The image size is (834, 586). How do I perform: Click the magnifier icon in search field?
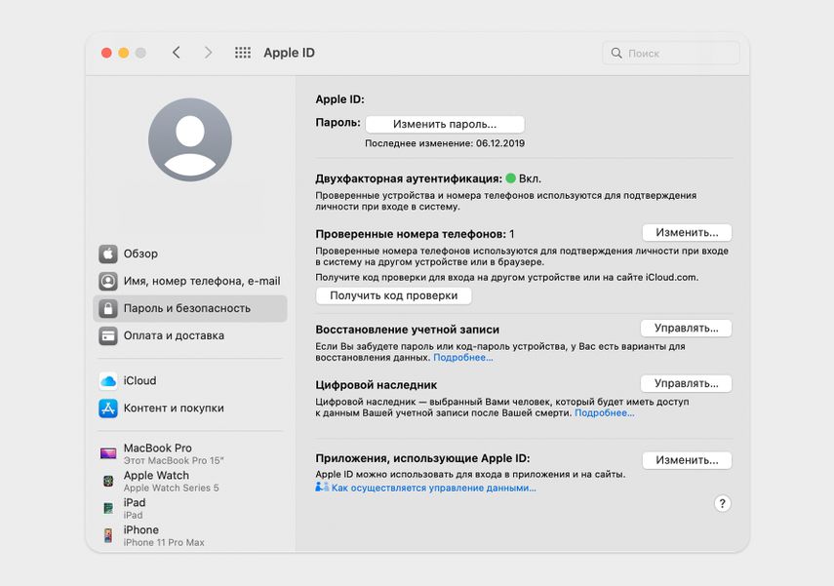(x=616, y=54)
